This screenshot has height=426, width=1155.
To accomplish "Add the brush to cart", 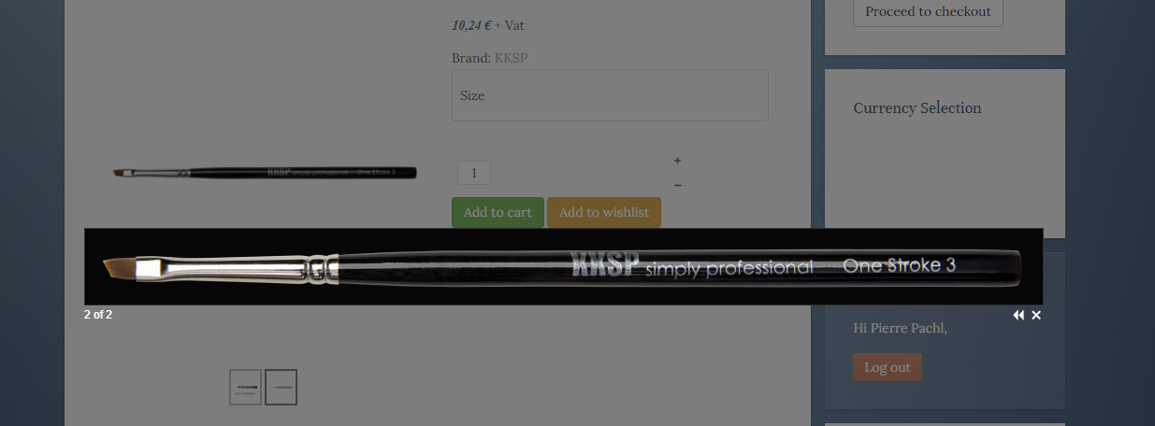I will tap(498, 212).
